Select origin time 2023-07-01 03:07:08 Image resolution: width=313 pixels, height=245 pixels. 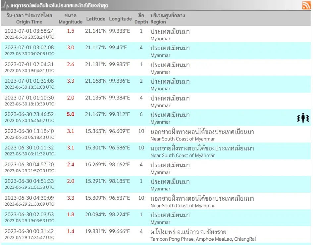[x=29, y=47]
